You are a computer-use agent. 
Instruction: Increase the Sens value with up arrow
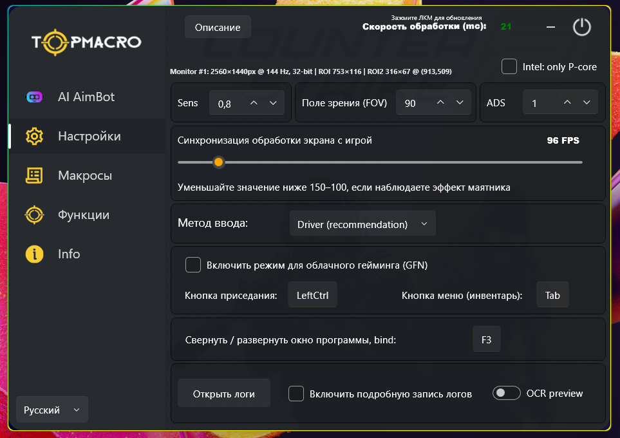coord(254,103)
